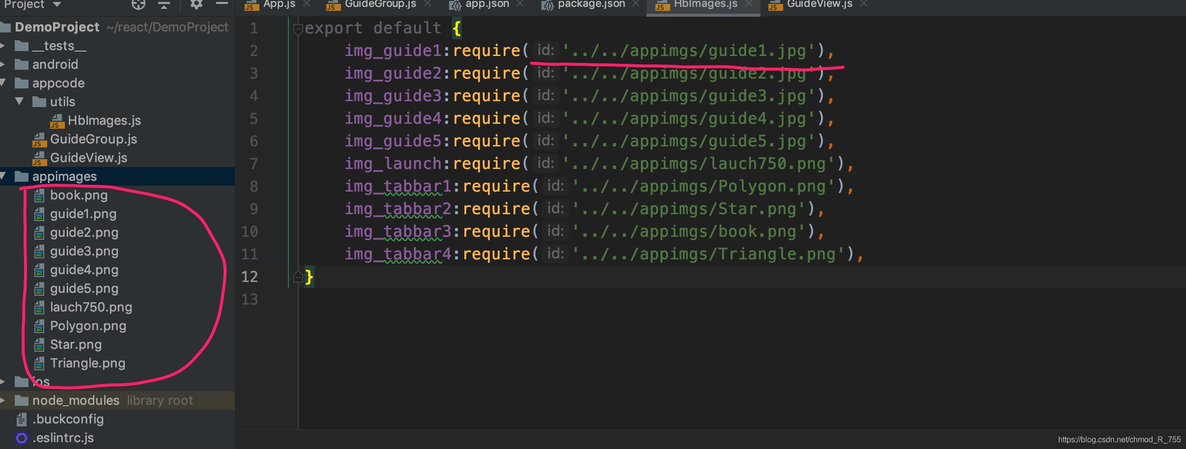Click the collapse all icon in Project panel

coord(164,5)
